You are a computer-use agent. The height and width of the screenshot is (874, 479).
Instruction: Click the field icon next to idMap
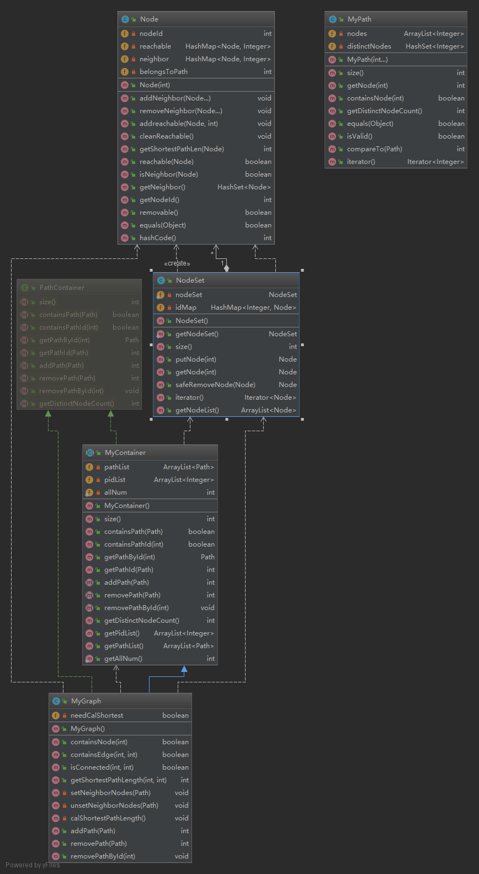pos(161,308)
